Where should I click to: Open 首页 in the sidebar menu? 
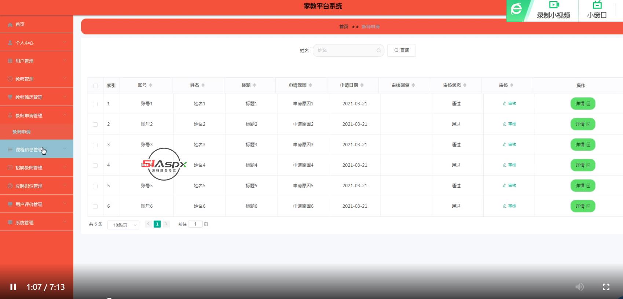[37, 24]
